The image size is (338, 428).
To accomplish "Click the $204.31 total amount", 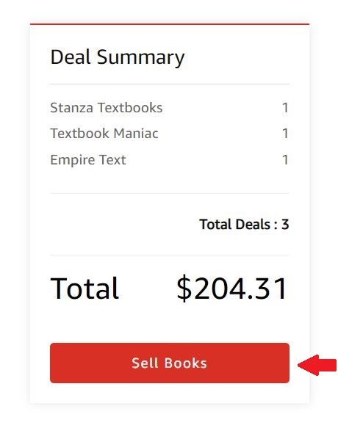I will point(232,289).
